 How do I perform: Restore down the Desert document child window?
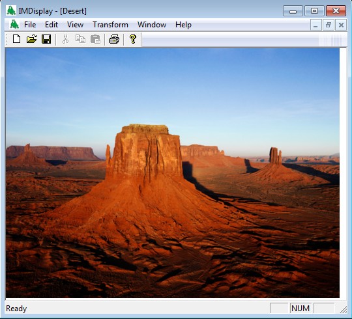[x=329, y=25]
